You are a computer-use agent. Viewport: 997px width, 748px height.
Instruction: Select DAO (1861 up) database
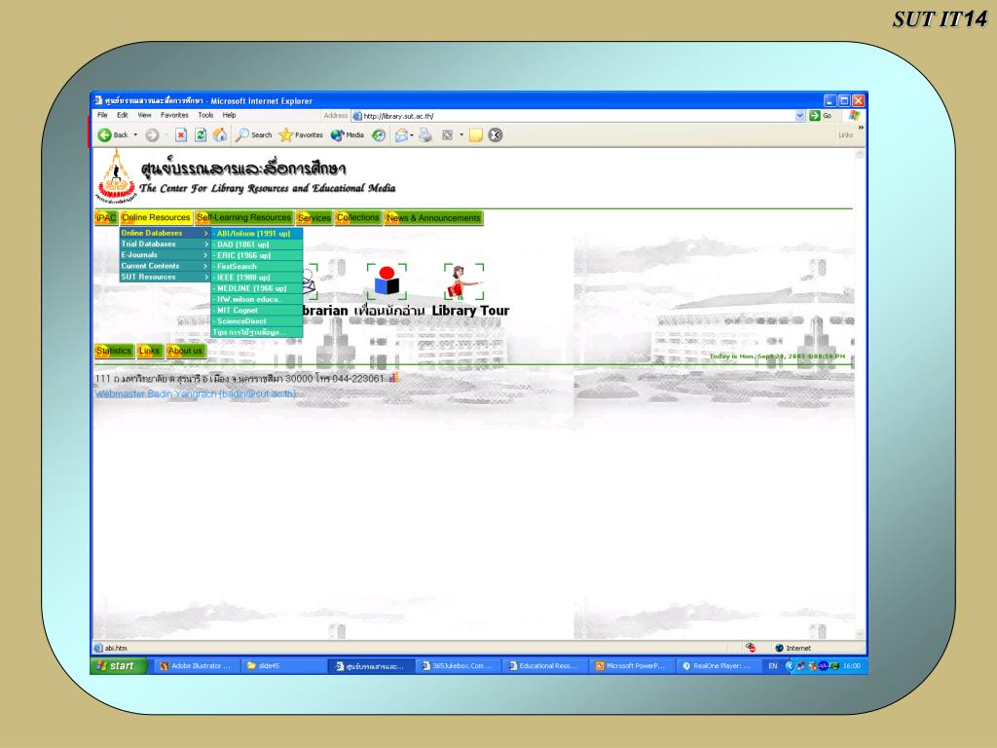pos(257,244)
